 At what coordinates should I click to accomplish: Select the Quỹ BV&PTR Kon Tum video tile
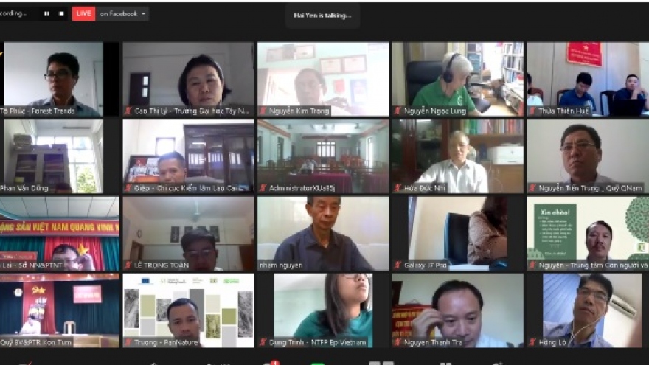pos(60,310)
